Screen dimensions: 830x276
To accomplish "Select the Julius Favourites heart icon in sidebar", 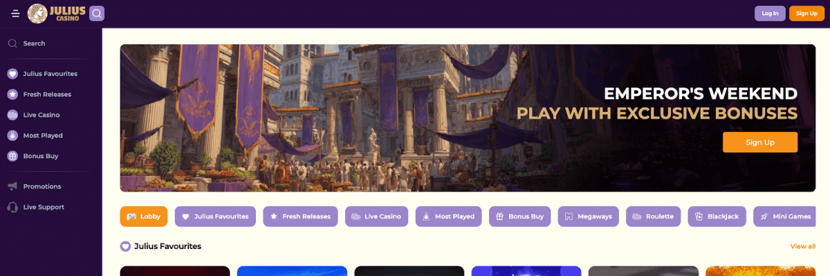I will [x=12, y=74].
